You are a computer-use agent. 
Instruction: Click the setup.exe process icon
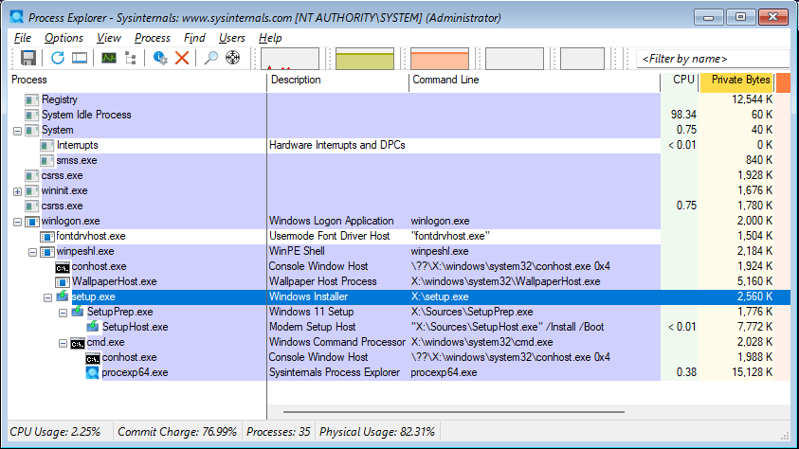[x=63, y=296]
